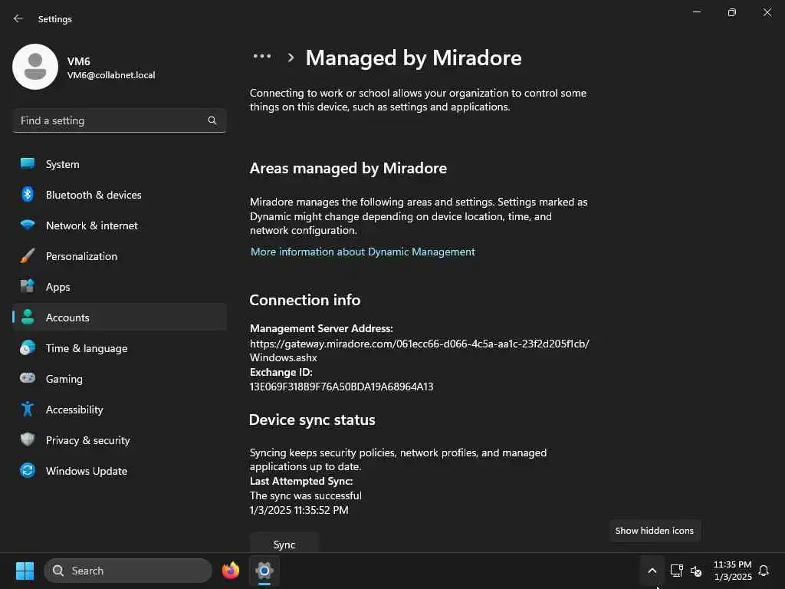
Task: Minimize the Settings window
Action: (696, 12)
